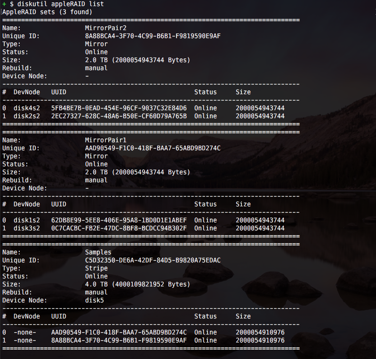Select UUID 62DB8E99-5EE8-406E-95A8-1BD0D1E1ABEF
This screenshot has height=359, width=376.
click(x=119, y=220)
